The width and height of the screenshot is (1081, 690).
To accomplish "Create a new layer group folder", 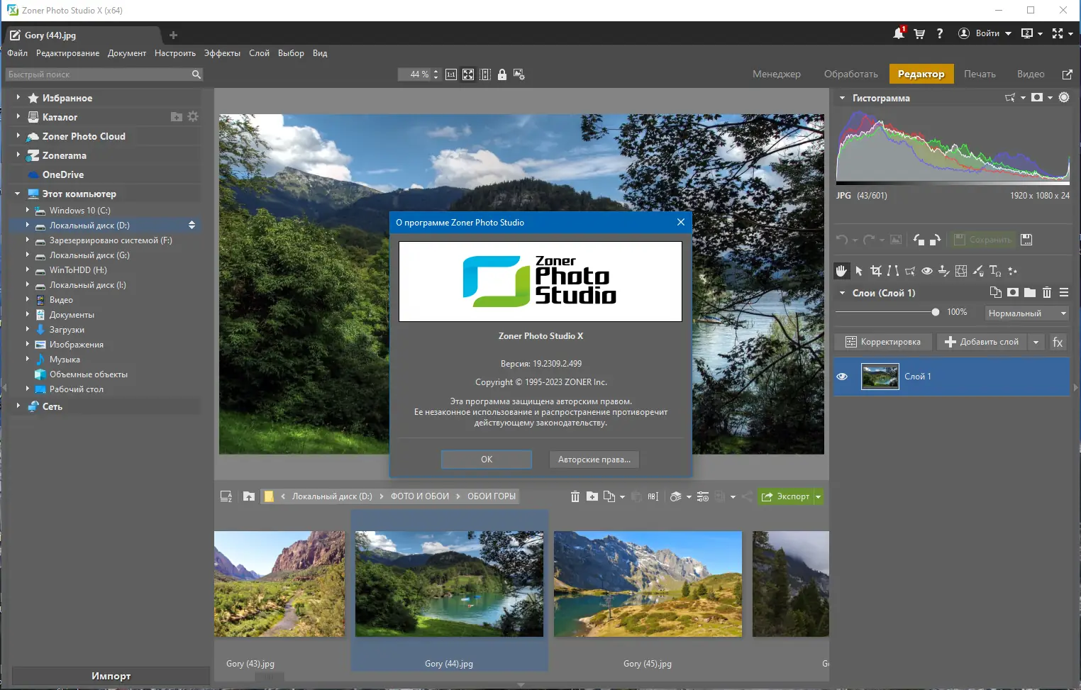I will (1030, 292).
